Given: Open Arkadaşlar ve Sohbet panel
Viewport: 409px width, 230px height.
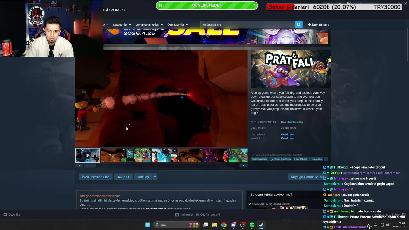Looking at the screenshot, I should tap(390, 215).
